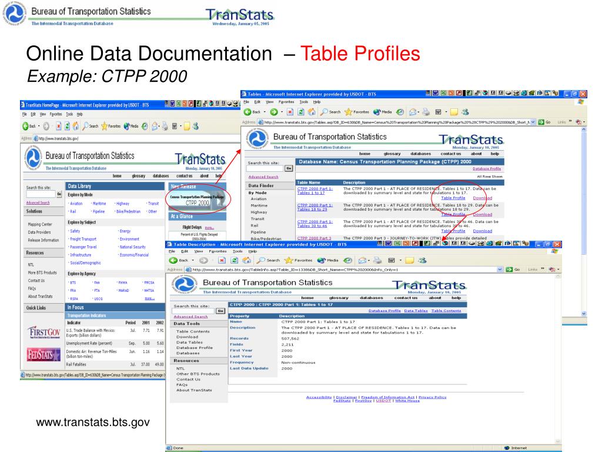Click Forward arrow in Tables window
This screenshot has width=602, height=452.
pos(274,112)
